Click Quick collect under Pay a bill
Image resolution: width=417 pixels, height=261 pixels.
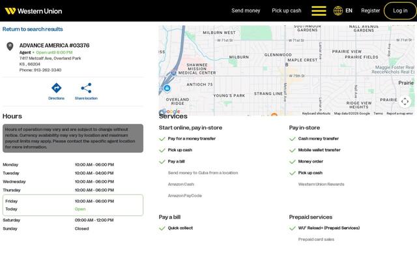(x=180, y=228)
